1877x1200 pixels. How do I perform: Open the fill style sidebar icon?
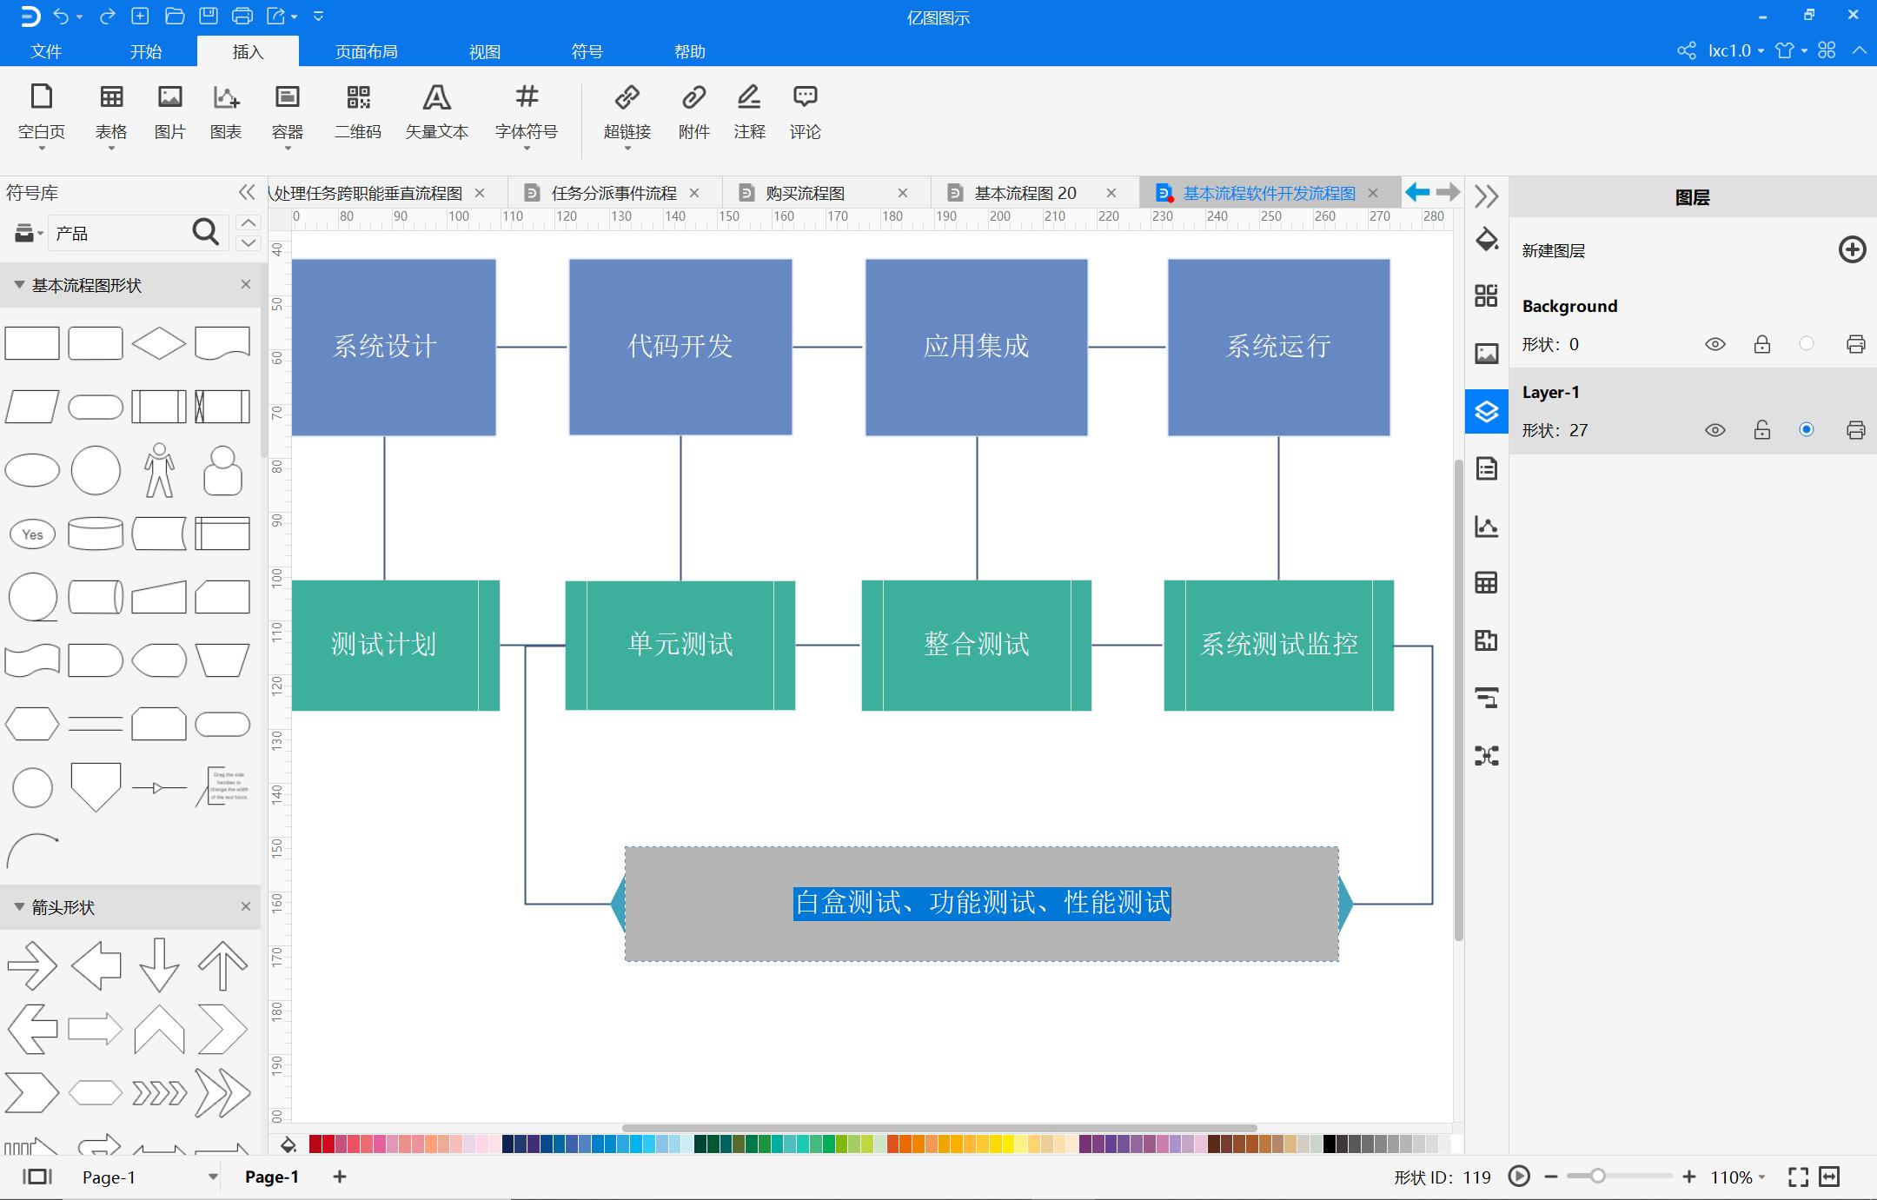(1486, 240)
